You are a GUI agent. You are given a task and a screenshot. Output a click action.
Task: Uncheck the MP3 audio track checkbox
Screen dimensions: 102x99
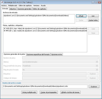point(4,31)
